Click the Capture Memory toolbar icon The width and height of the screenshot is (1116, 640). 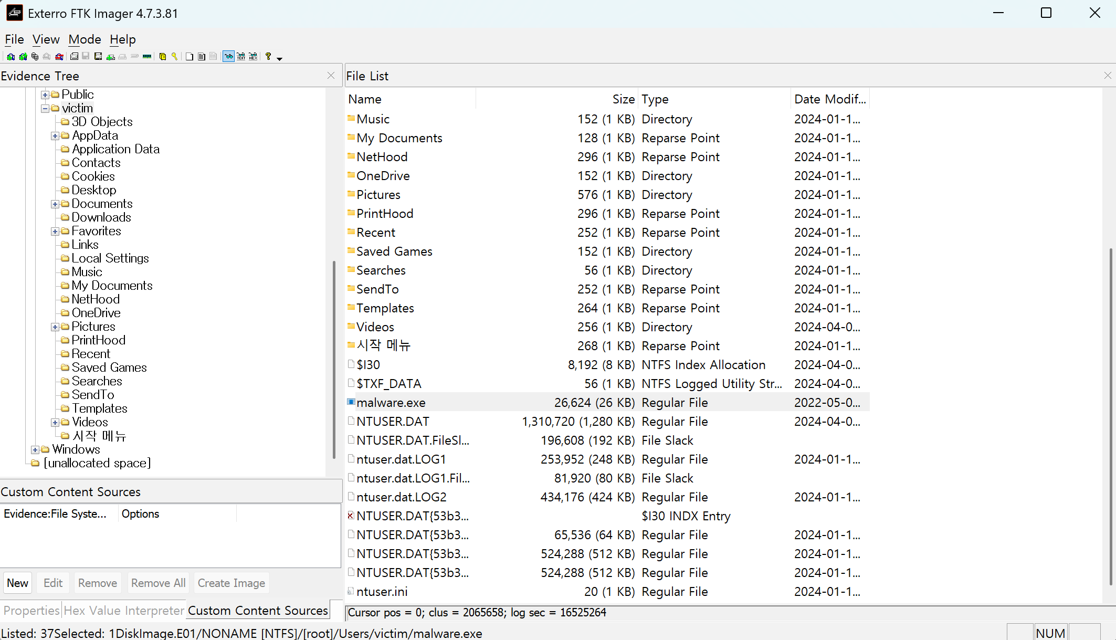(x=147, y=57)
